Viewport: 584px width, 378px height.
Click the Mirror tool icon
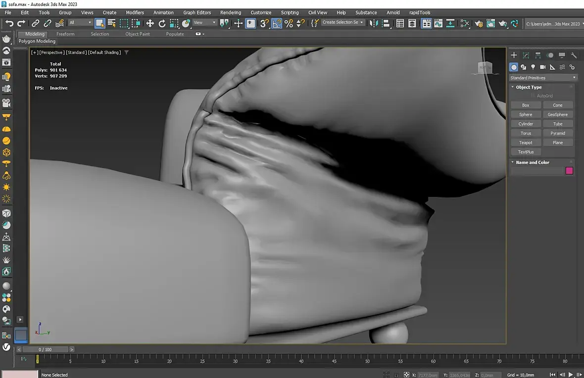[374, 23]
